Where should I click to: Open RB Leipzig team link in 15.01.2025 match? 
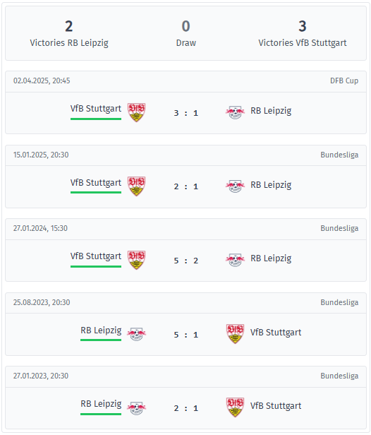click(271, 185)
